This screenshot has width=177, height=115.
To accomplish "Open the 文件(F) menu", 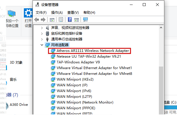I will (41, 13).
